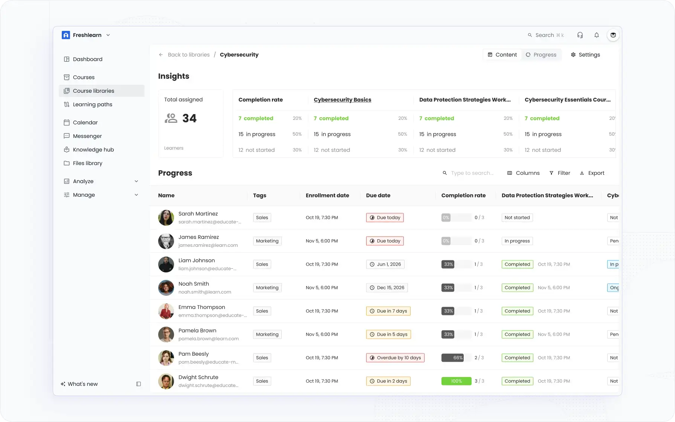Open notifications via the bell icon

[596, 35]
